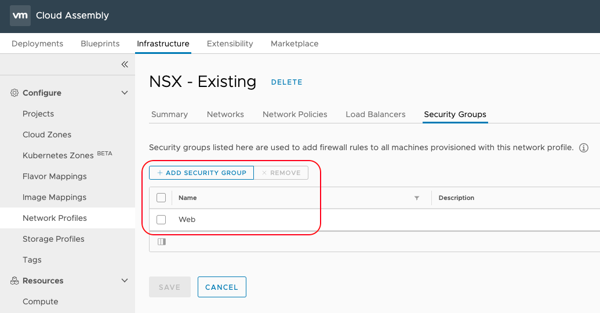The image size is (600, 313).
Task: Click the Save button
Action: [169, 287]
